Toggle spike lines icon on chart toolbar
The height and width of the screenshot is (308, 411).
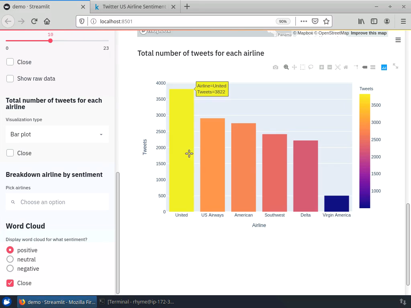pos(356,67)
